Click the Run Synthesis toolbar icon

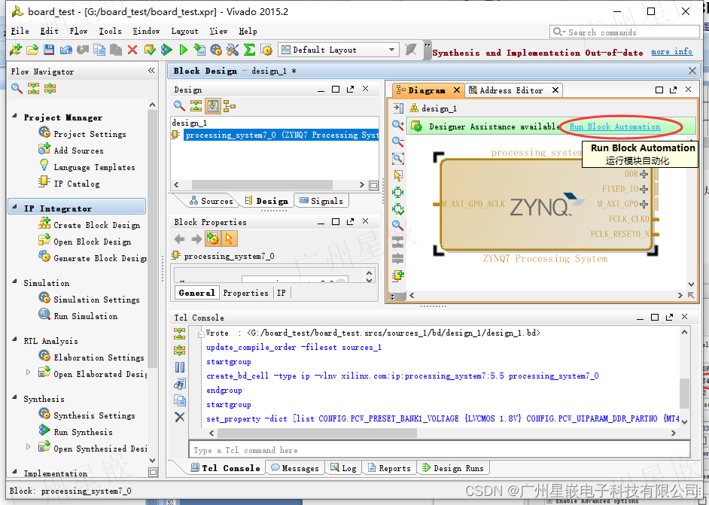(167, 50)
